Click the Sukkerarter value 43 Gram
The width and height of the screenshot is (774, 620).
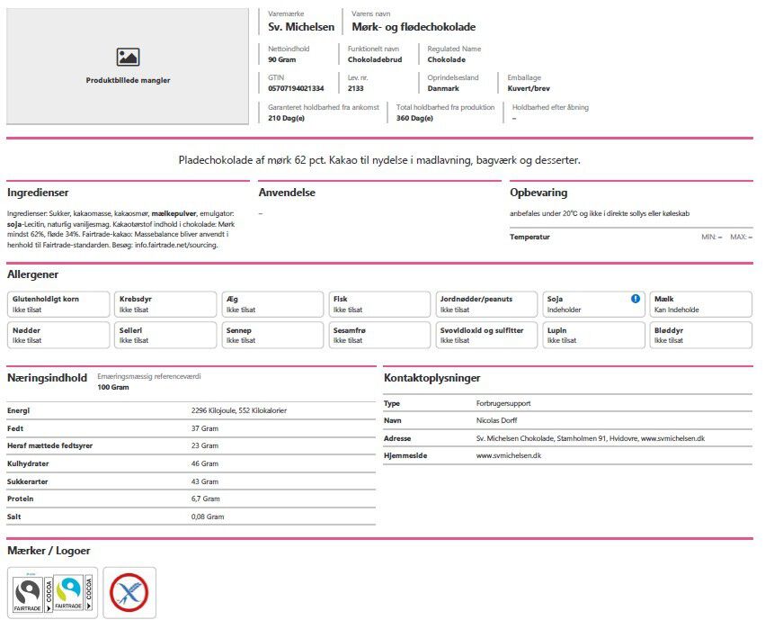[x=205, y=481]
